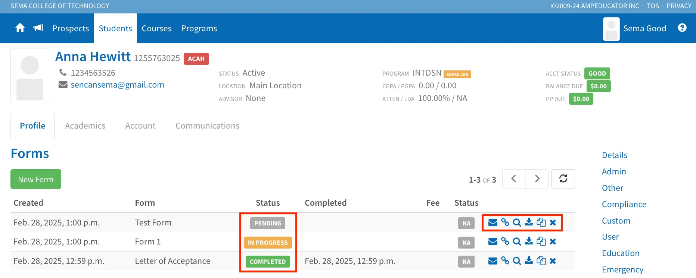Open the announcements megaphone icon
Viewport: 696px width, 278px height.
click(x=38, y=28)
